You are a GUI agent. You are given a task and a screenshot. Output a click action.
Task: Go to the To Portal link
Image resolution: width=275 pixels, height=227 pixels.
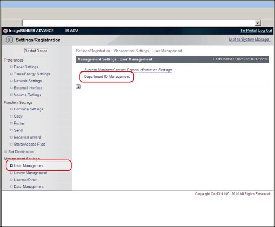click(249, 30)
